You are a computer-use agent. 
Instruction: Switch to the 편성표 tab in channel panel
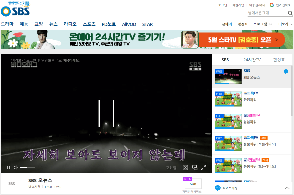279,60
